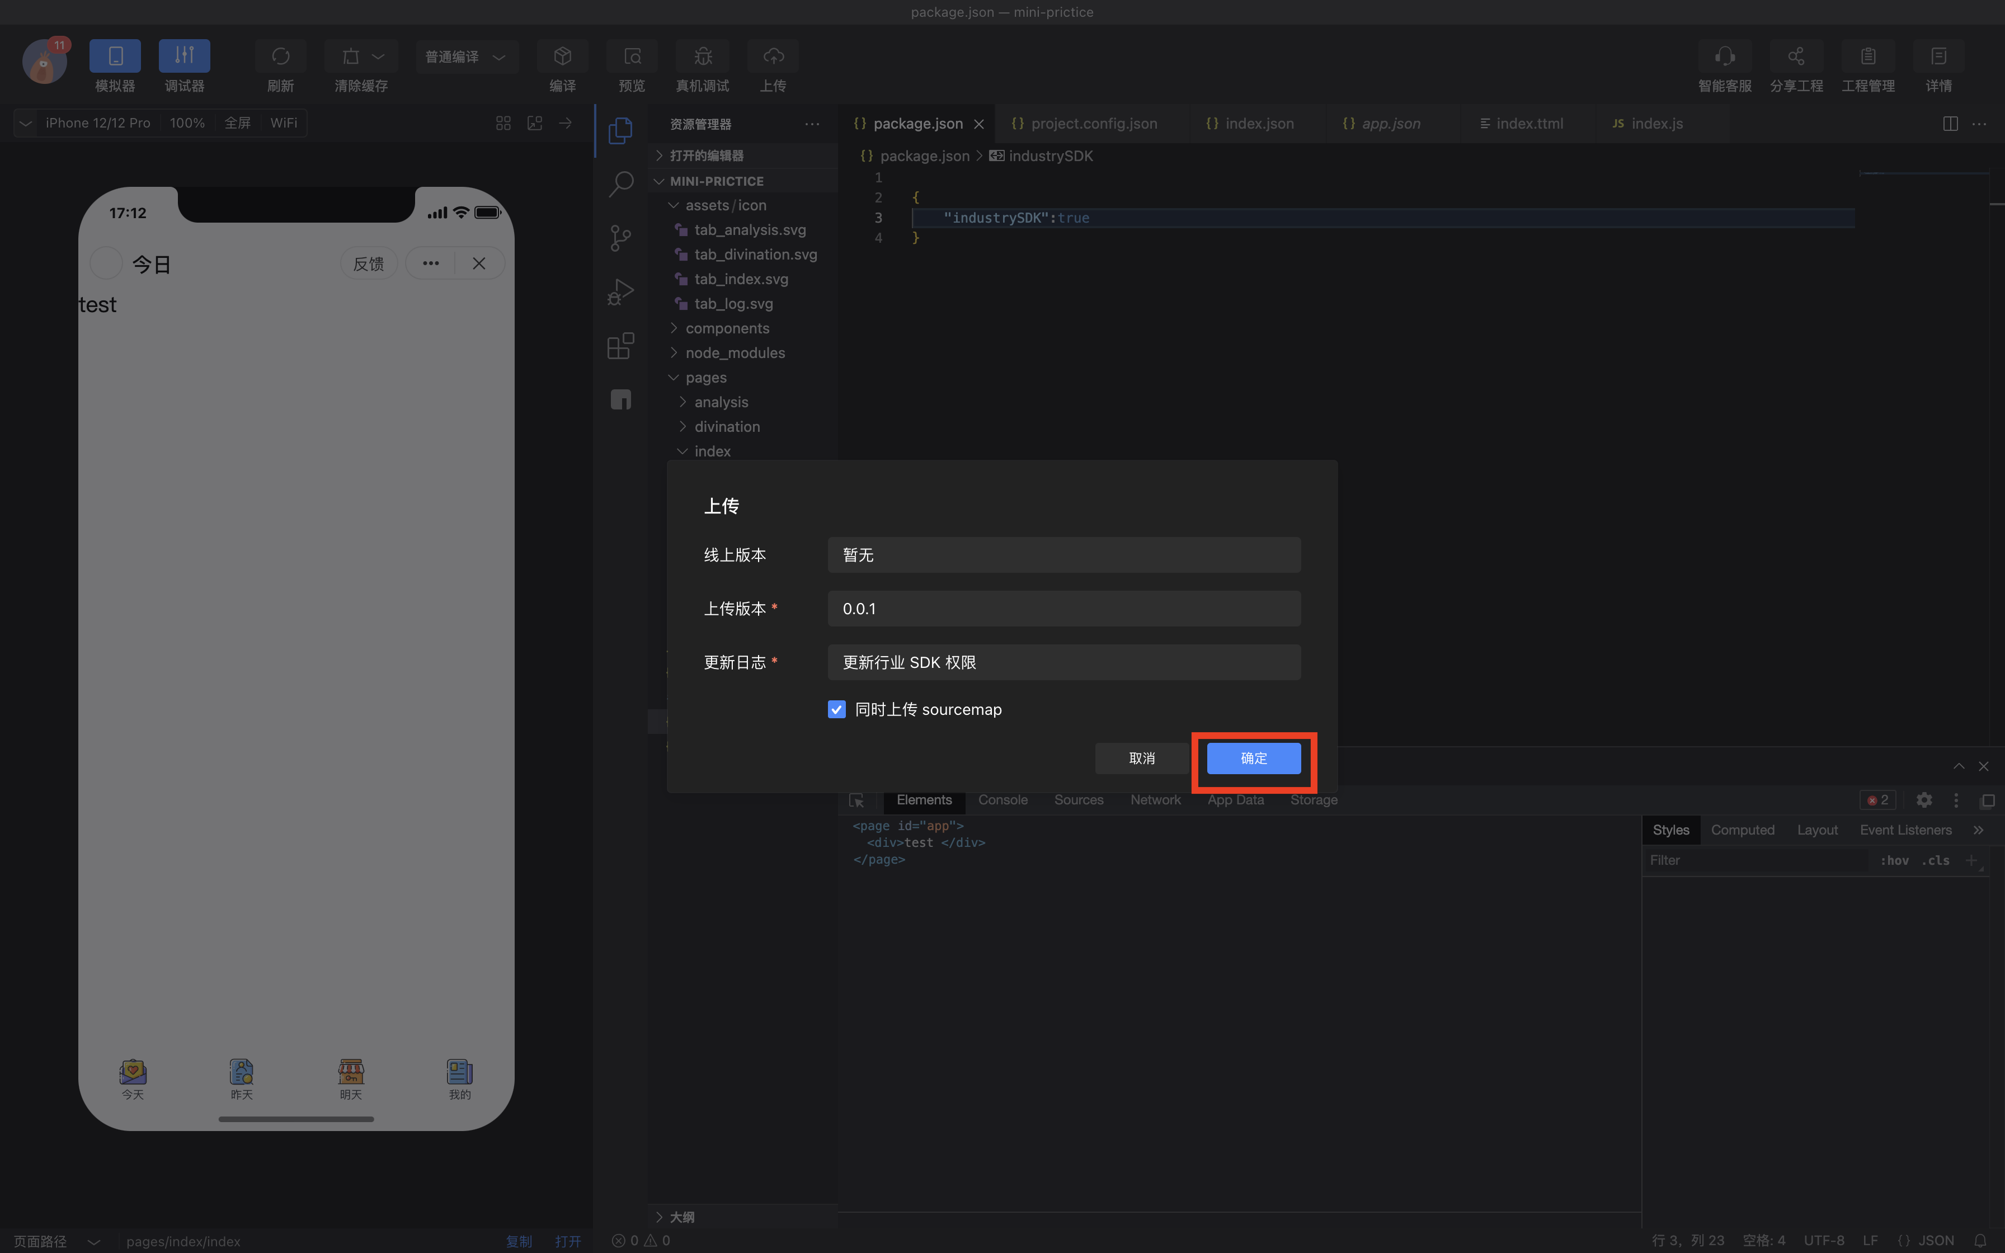Click the 清除缓存 clear cache icon
The image size is (2005, 1253).
pyautogui.click(x=351, y=56)
